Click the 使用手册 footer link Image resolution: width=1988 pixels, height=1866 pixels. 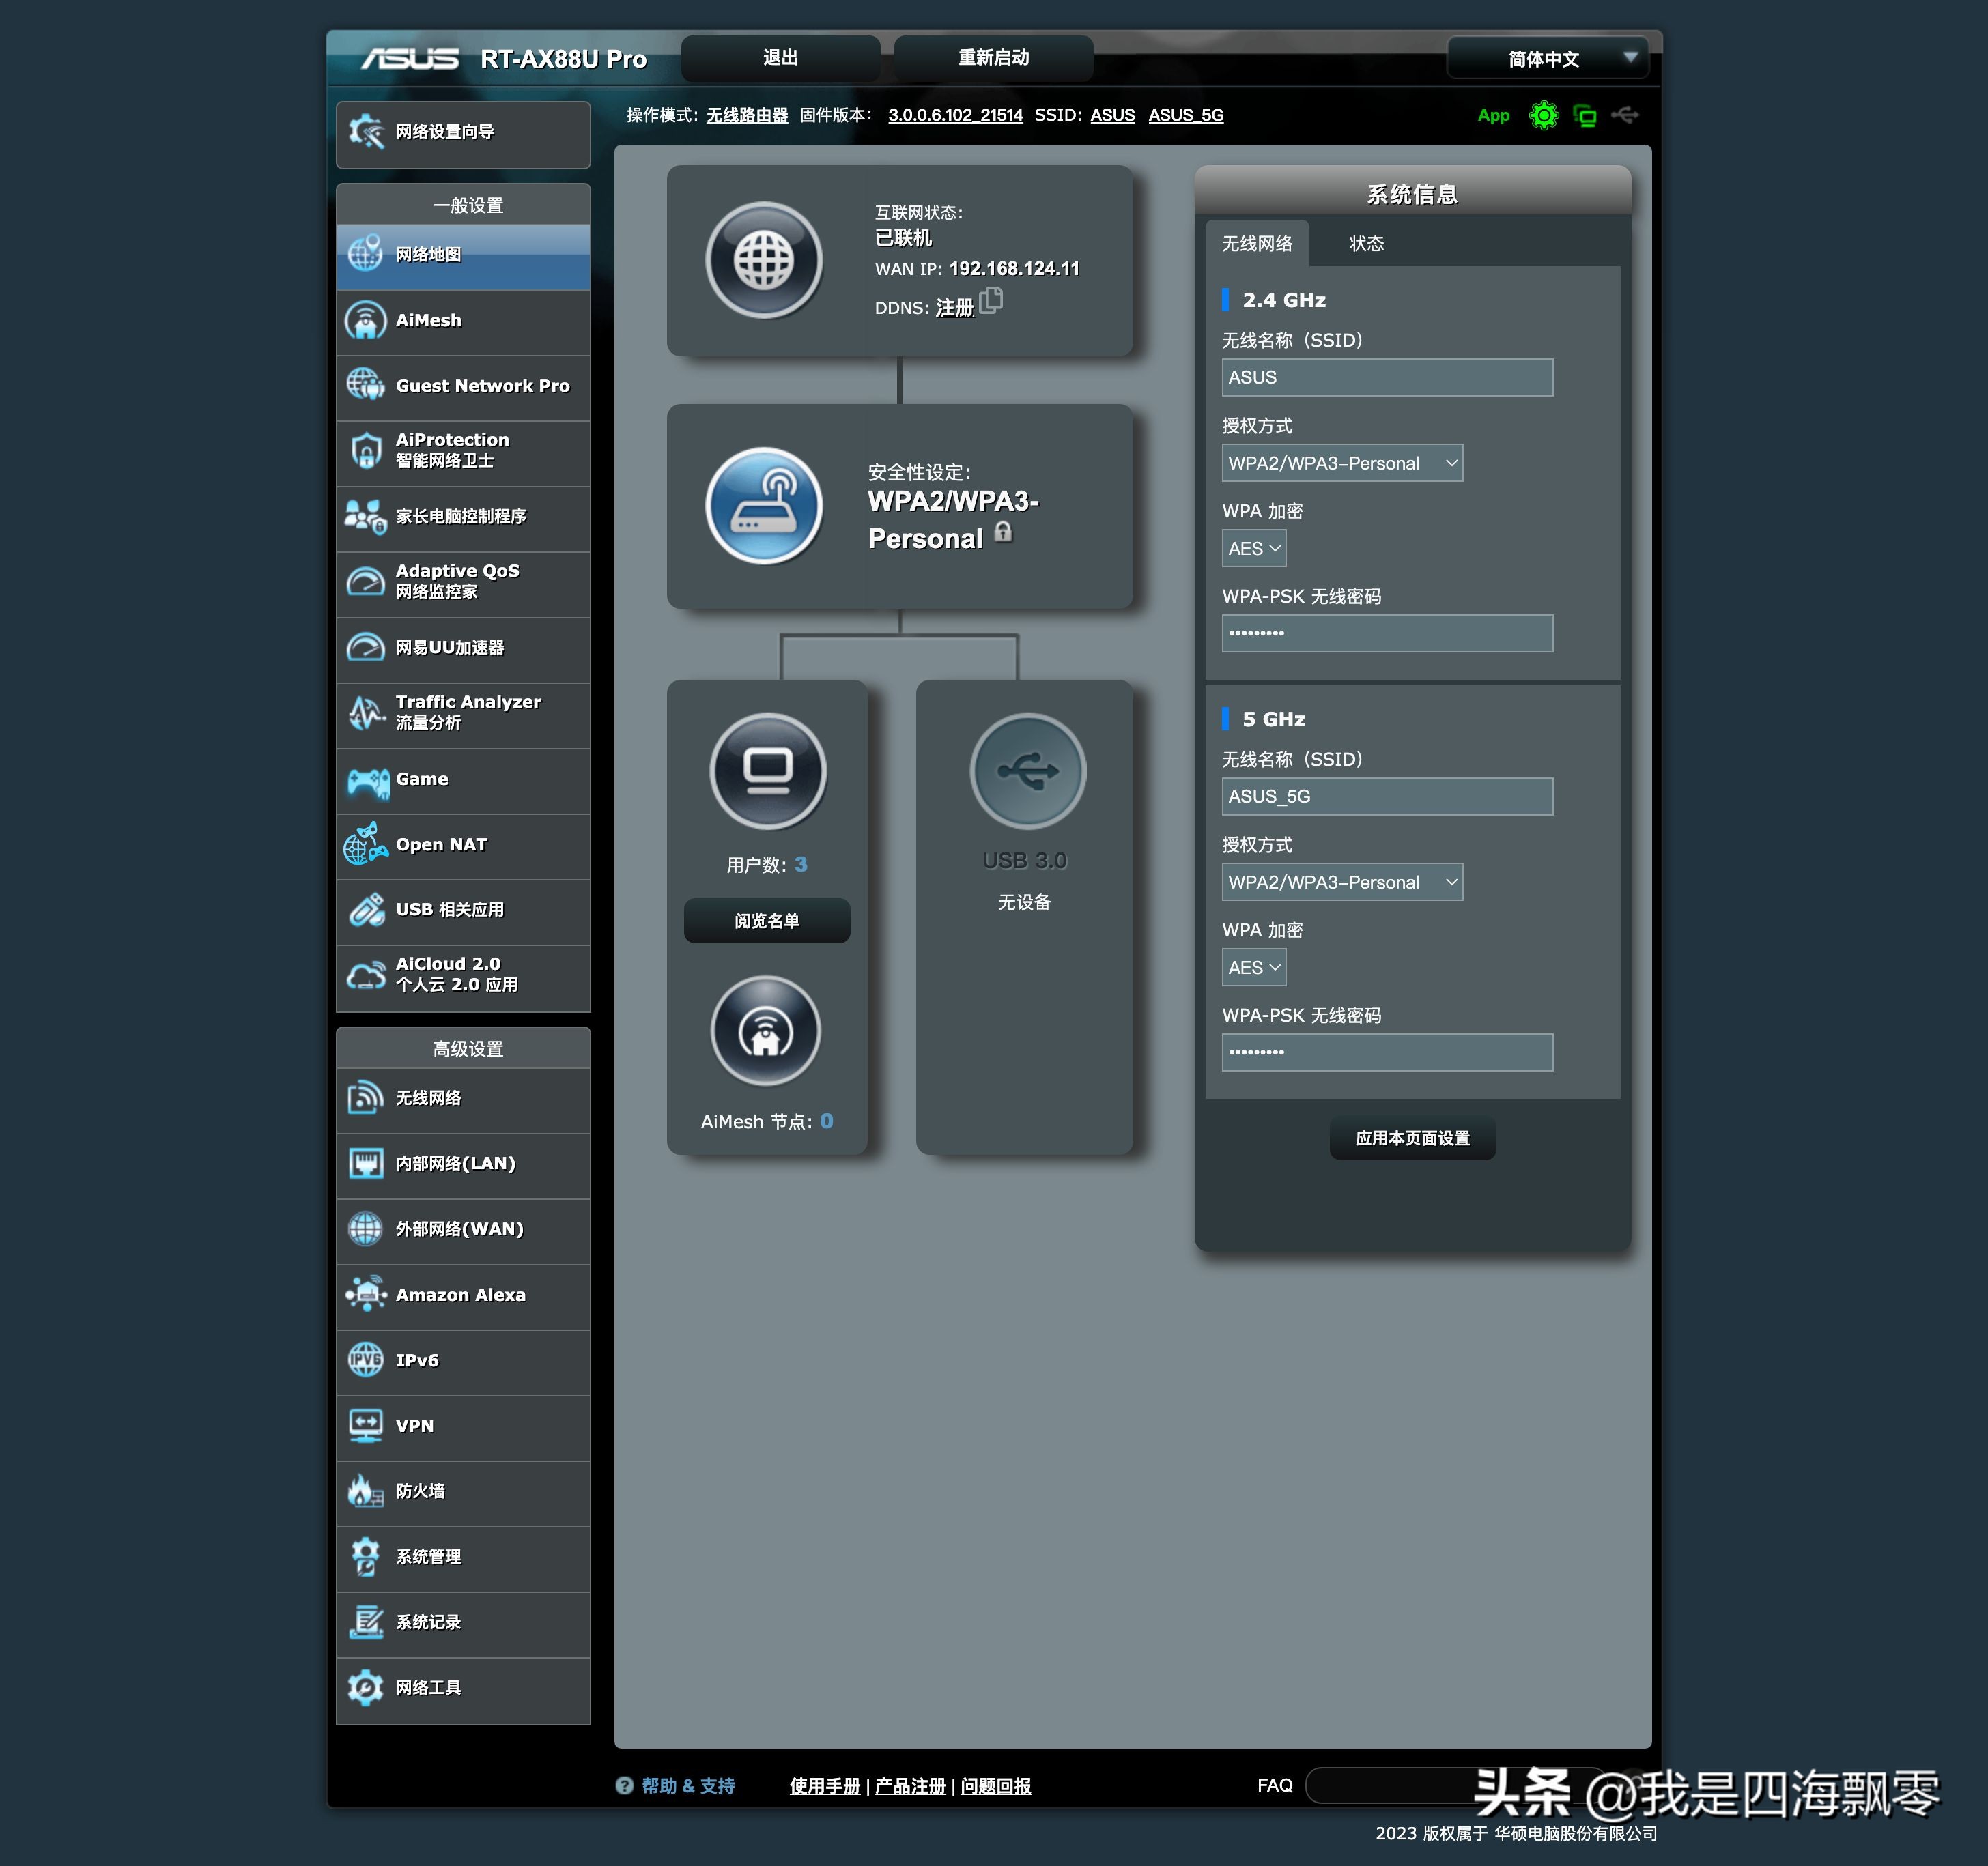[824, 1786]
